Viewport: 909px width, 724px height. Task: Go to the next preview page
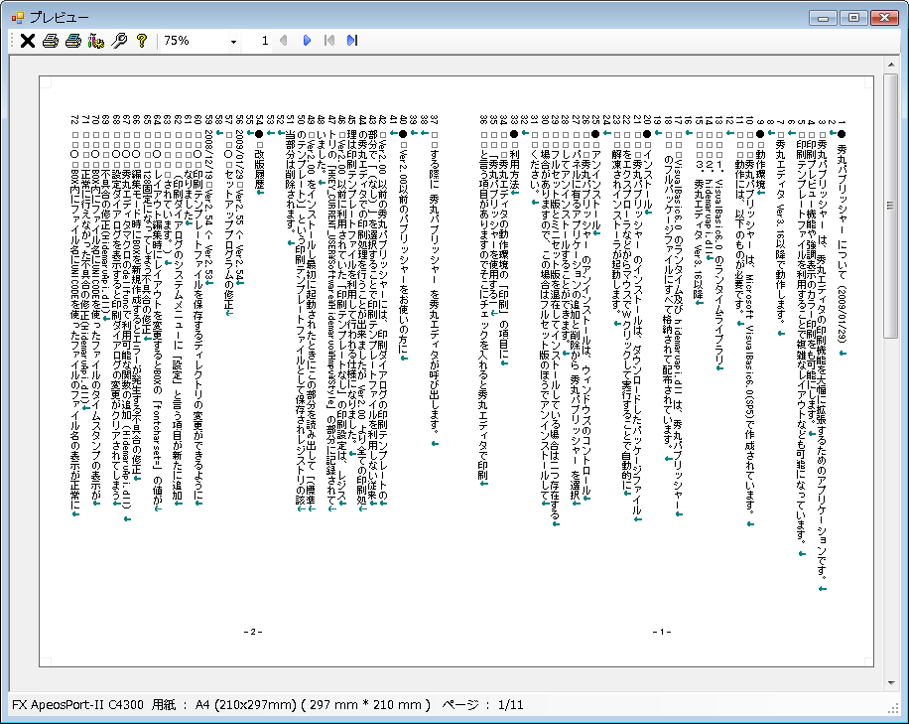307,41
